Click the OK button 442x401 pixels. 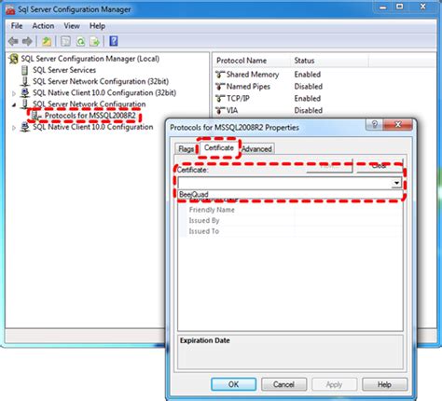point(234,384)
